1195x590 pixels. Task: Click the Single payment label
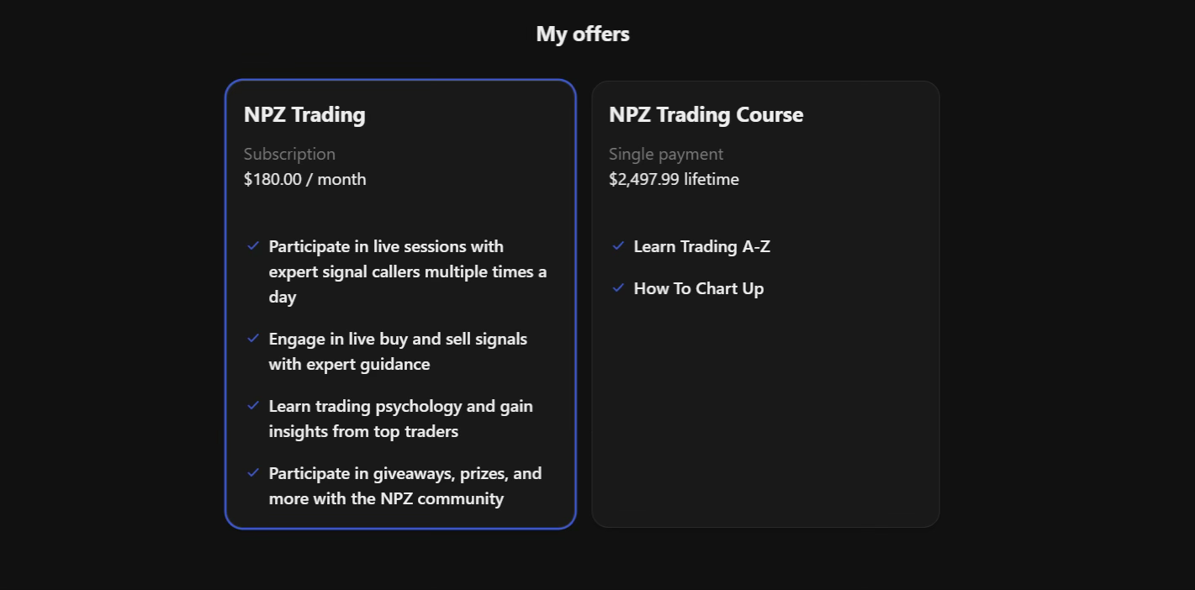(x=666, y=154)
